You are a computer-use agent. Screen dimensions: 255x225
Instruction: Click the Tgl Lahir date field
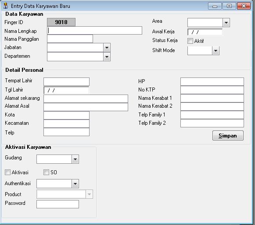pyautogui.click(x=66, y=90)
